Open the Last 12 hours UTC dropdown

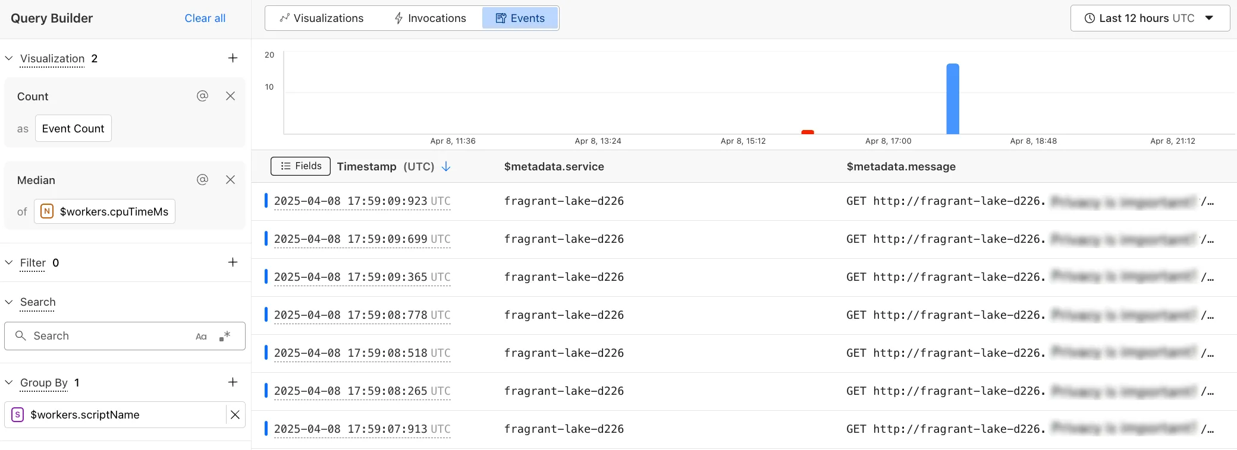pos(1150,18)
